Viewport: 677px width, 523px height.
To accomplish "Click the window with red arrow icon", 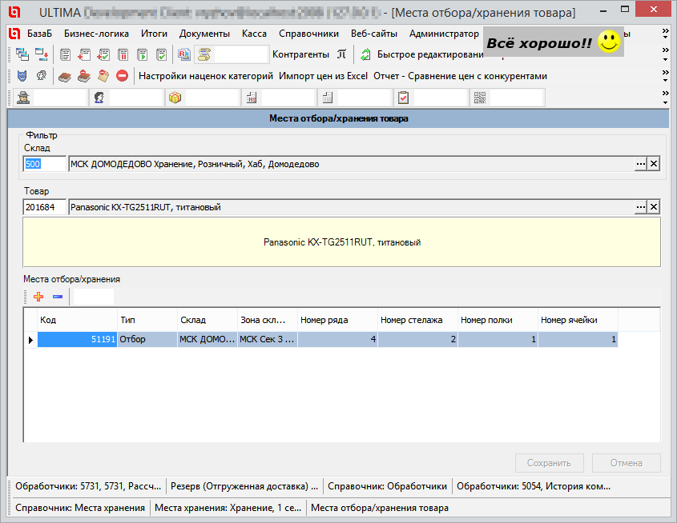I will pos(42,54).
